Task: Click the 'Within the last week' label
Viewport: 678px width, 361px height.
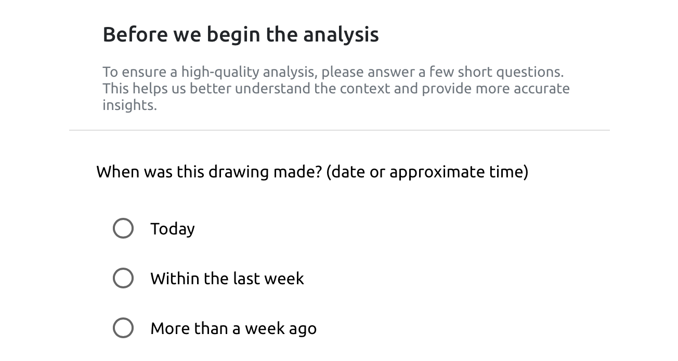Action: click(x=227, y=278)
